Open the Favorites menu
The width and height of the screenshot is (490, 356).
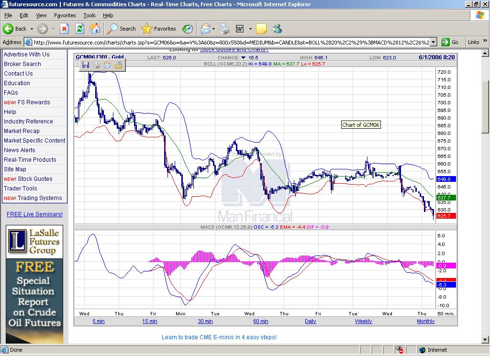pyautogui.click(x=65, y=15)
